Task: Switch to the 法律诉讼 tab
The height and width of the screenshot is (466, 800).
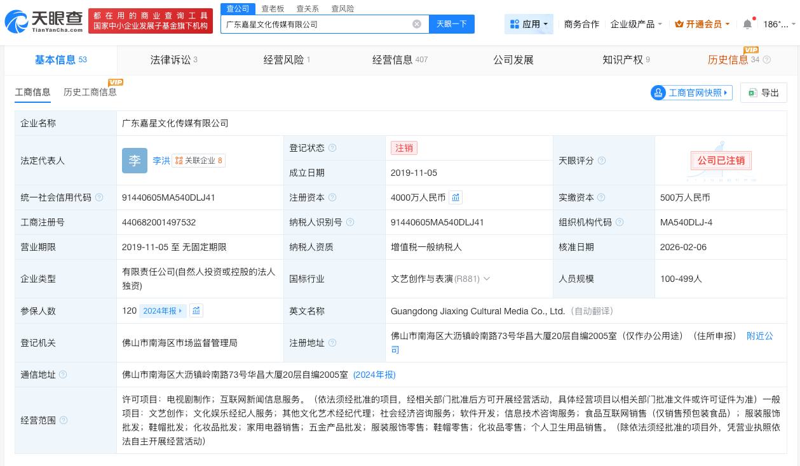Action: 170,60
